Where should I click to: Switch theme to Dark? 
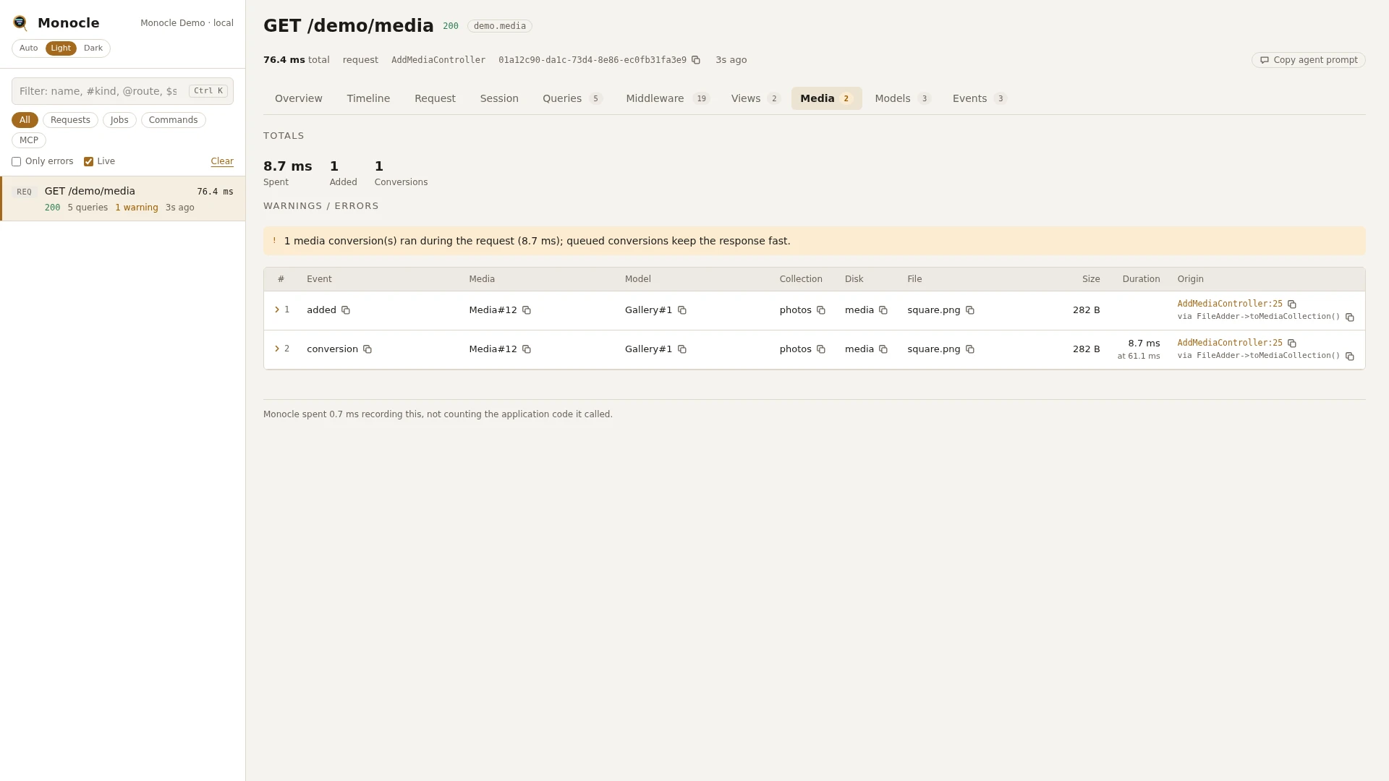(93, 48)
